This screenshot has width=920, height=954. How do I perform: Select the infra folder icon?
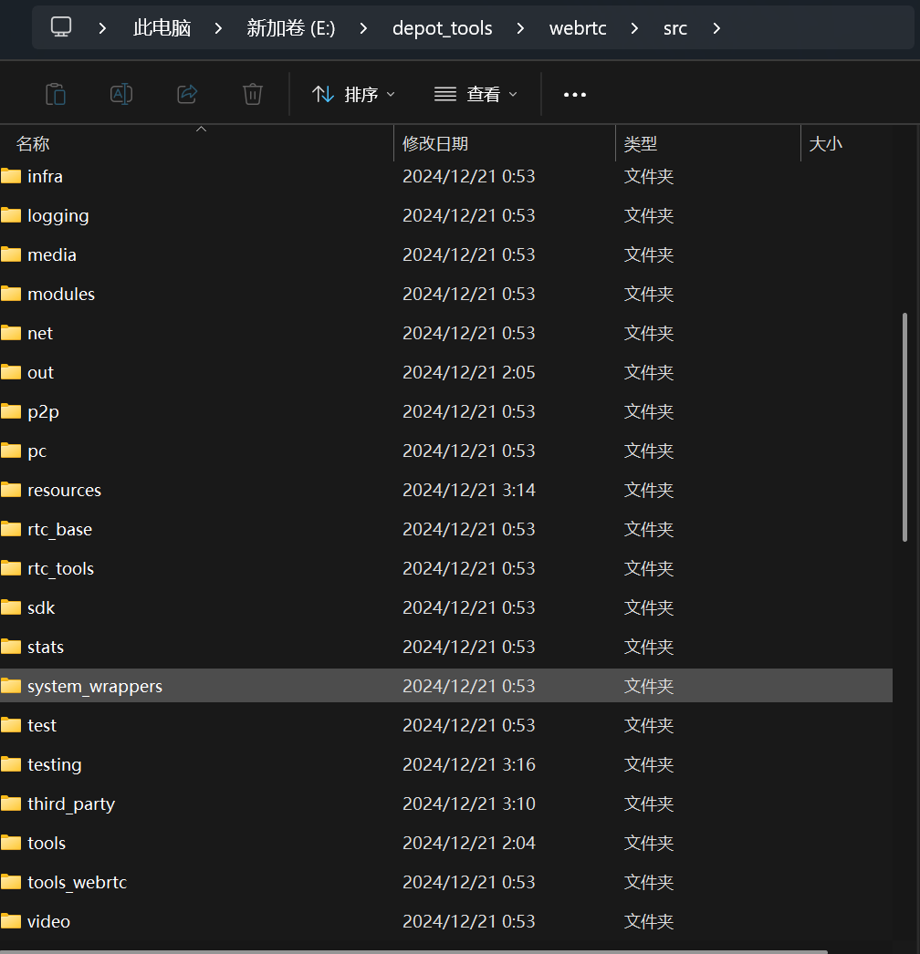11,176
